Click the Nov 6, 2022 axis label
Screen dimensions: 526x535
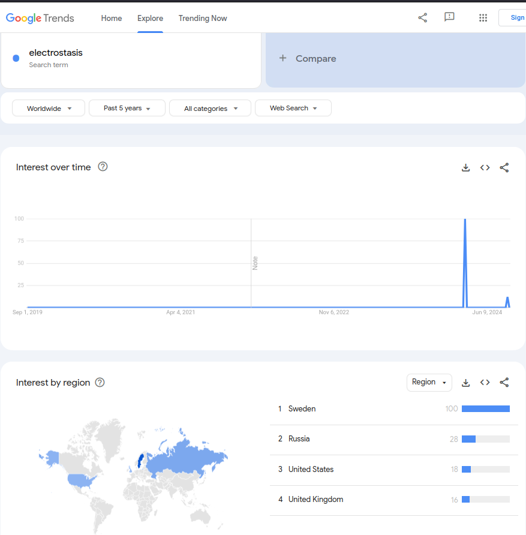tap(334, 312)
